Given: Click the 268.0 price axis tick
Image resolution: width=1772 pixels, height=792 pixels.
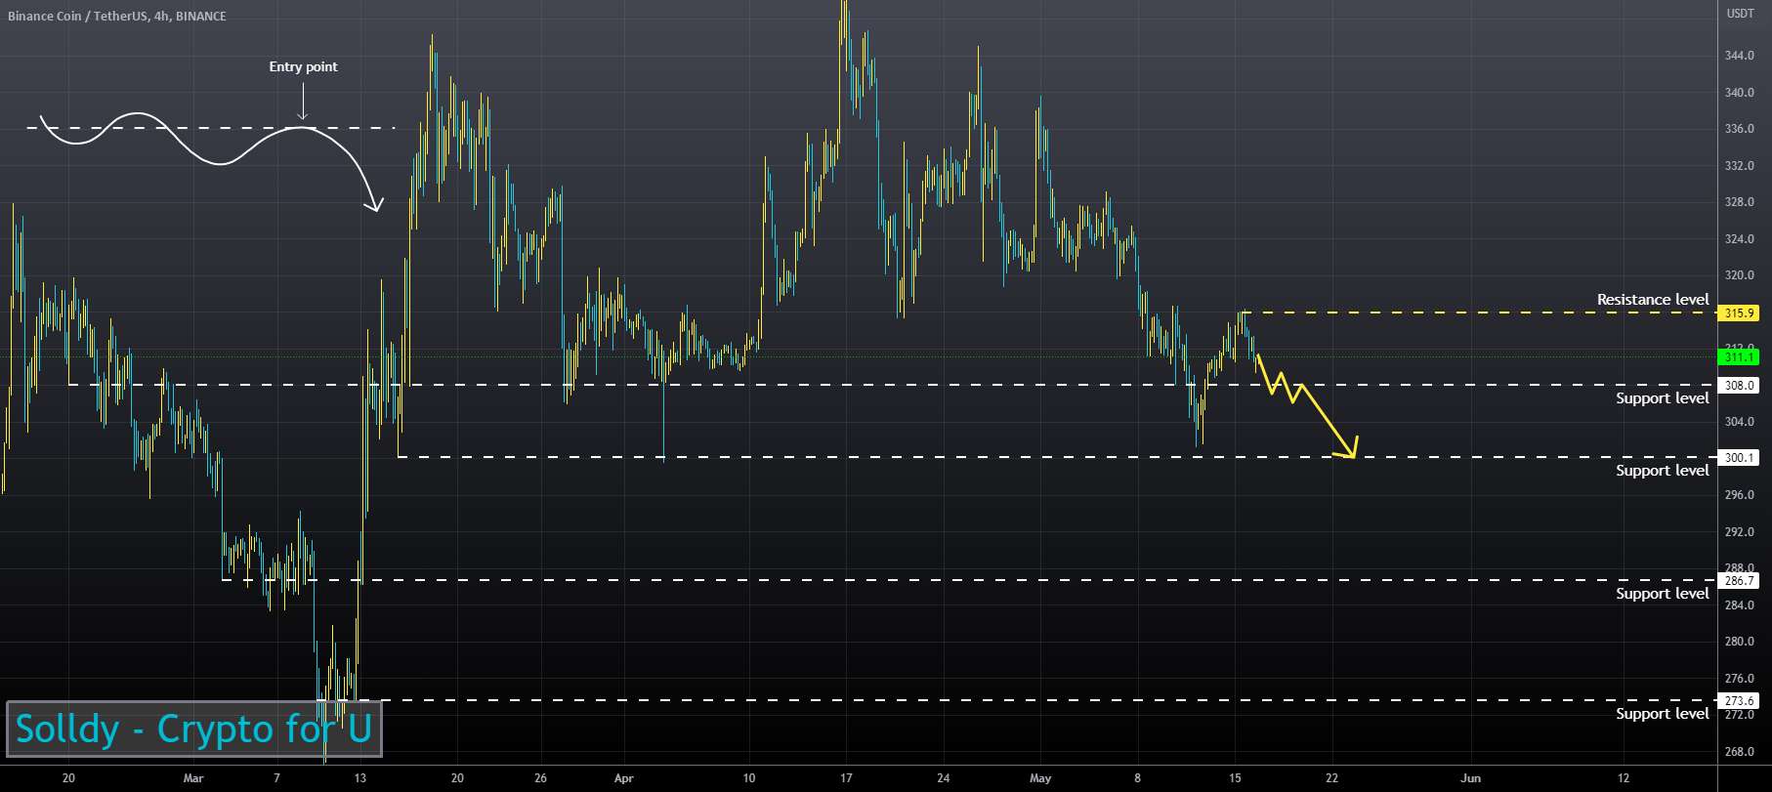Looking at the screenshot, I should click(x=1739, y=752).
